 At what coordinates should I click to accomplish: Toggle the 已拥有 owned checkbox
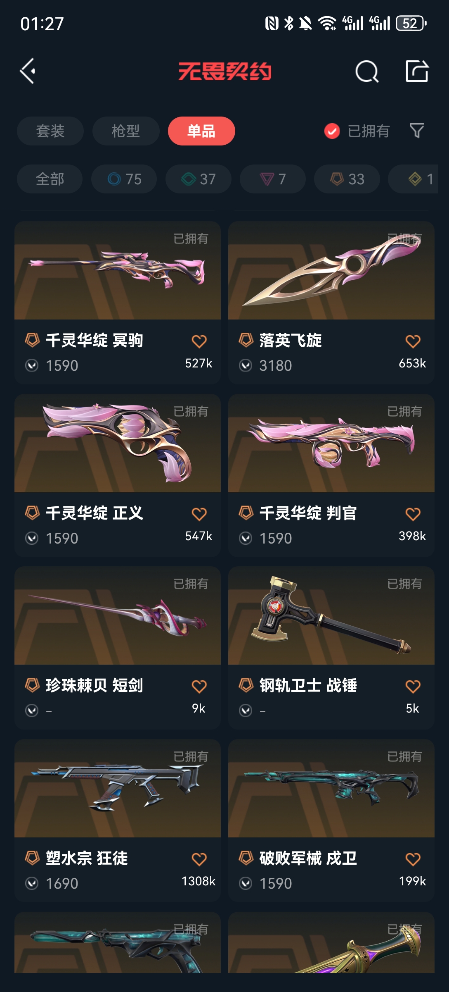pos(332,131)
